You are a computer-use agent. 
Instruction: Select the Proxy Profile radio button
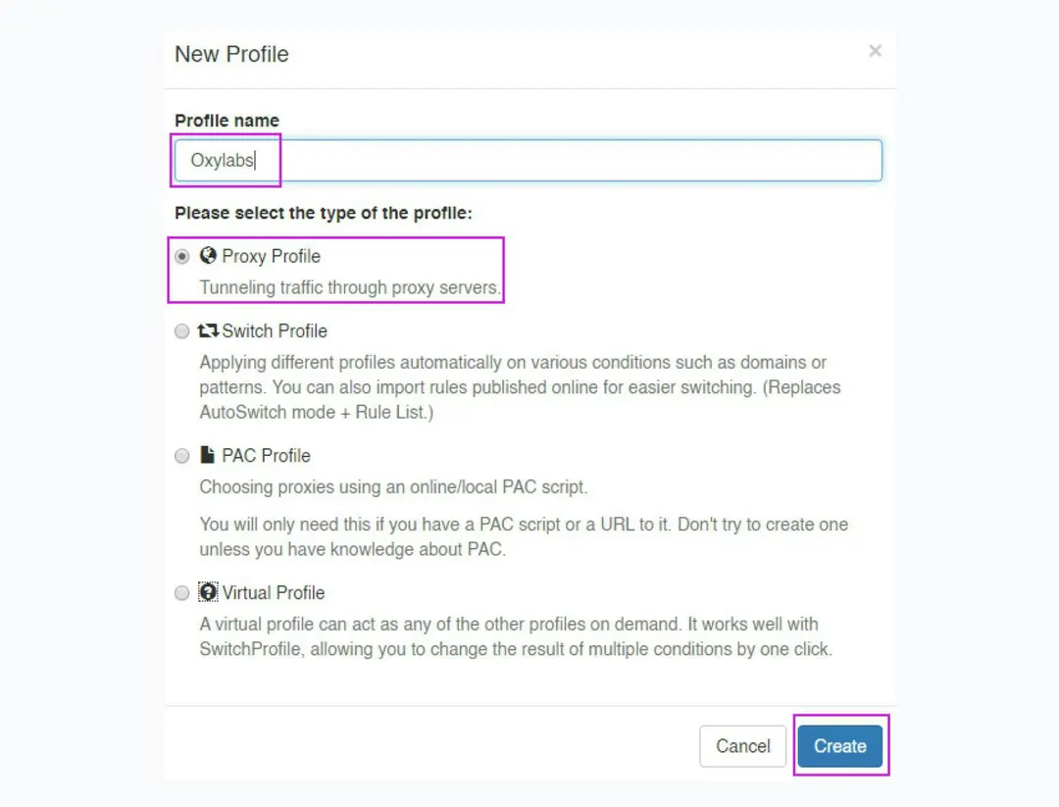[x=181, y=256]
